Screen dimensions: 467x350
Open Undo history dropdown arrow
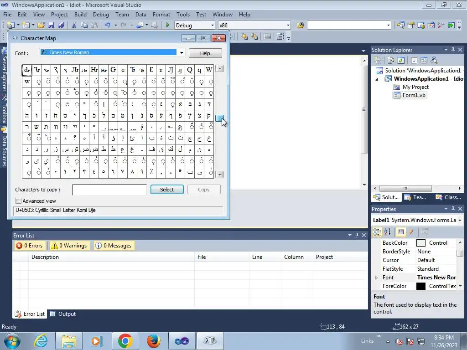coord(115,26)
